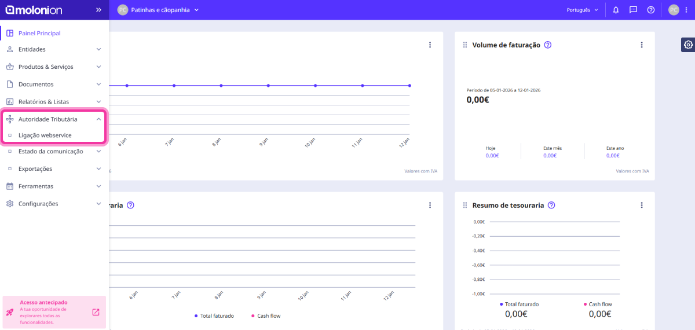Toggle Cash flow legend in Resumo de tesouraria

[597, 304]
